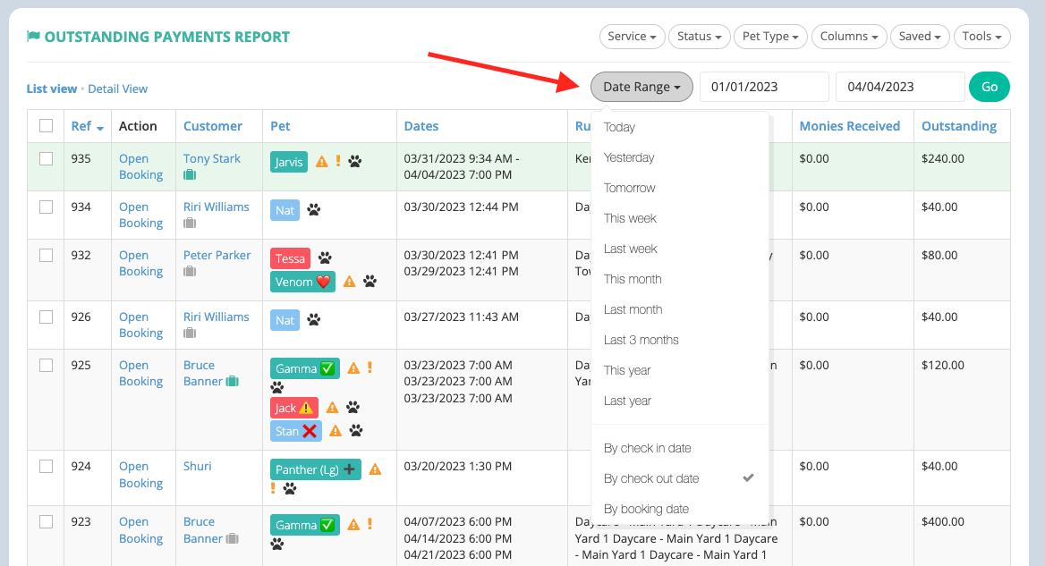Click the warning triangle beside Venom

pyautogui.click(x=349, y=282)
